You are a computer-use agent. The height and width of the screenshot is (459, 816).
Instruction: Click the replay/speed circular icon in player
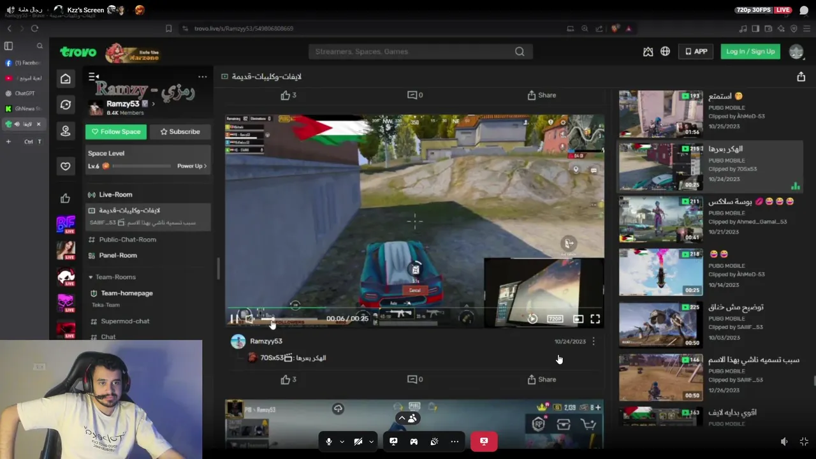point(532,319)
